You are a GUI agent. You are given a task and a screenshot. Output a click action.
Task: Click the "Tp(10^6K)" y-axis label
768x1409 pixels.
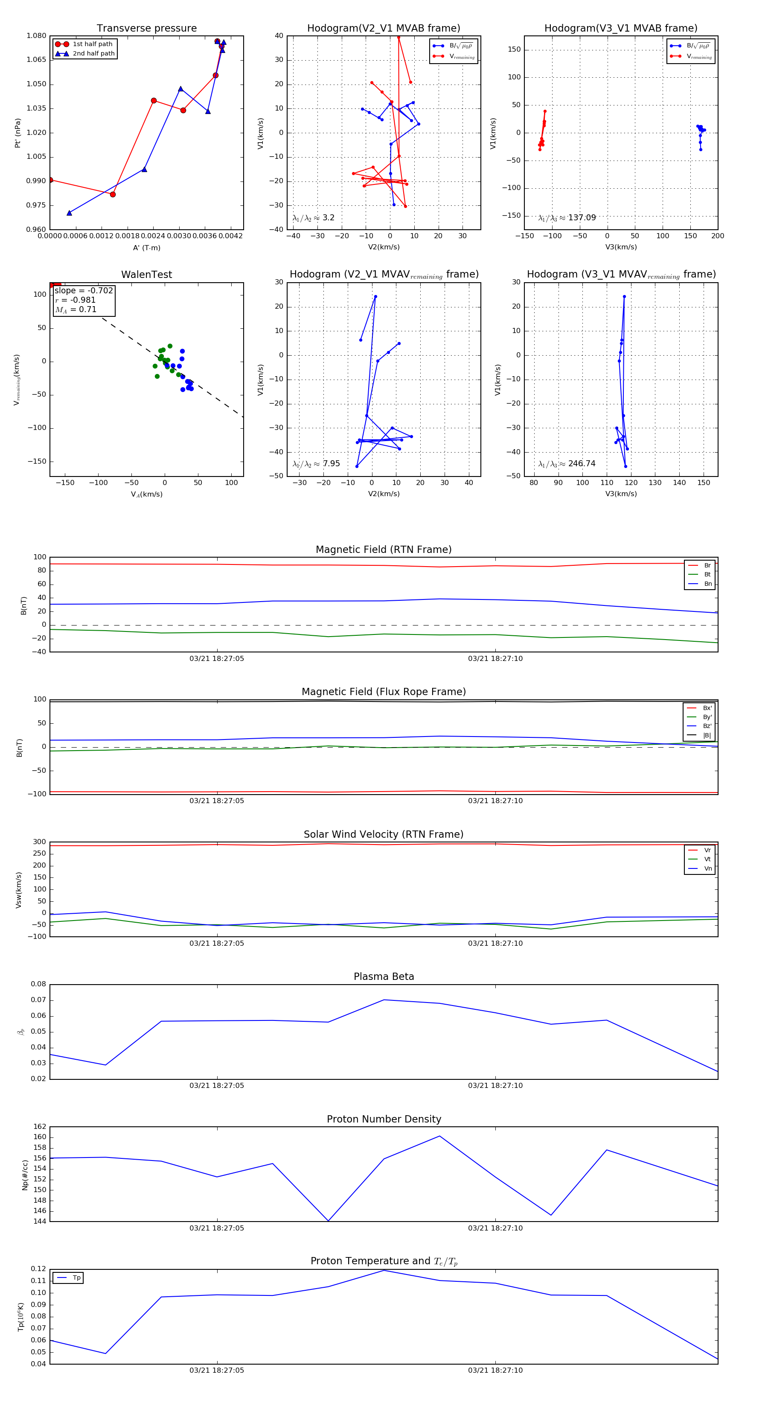coord(20,1317)
